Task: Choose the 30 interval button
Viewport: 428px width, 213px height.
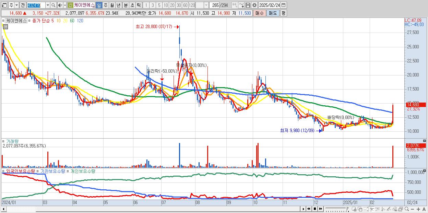Action: click(x=179, y=5)
